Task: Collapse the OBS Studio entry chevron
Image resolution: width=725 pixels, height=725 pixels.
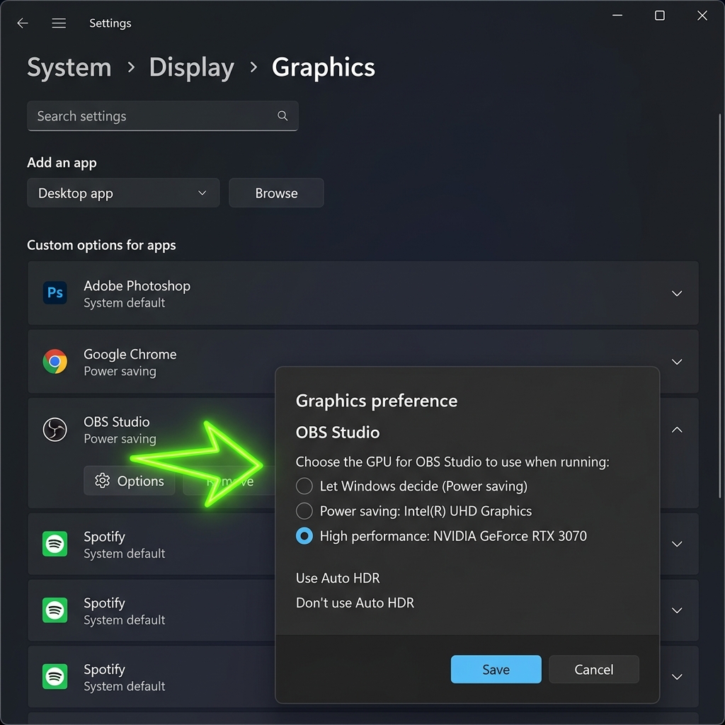Action: tap(677, 430)
